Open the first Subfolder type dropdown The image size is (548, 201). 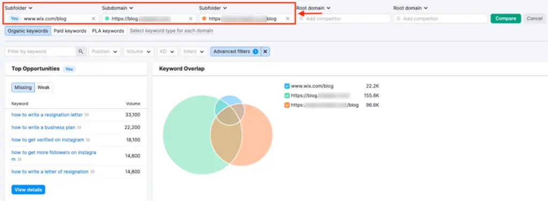coord(19,8)
